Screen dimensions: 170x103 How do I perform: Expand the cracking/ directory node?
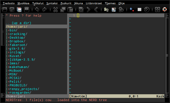click(9, 34)
